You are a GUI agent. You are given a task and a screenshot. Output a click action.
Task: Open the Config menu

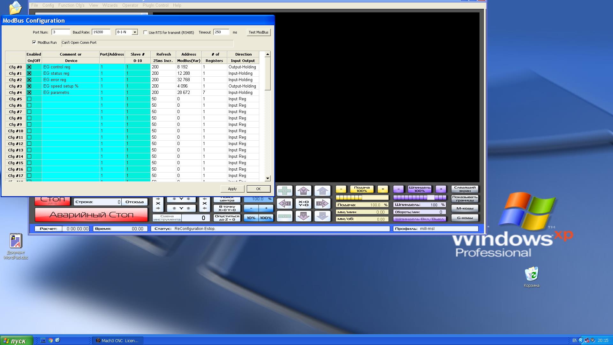tap(48, 5)
